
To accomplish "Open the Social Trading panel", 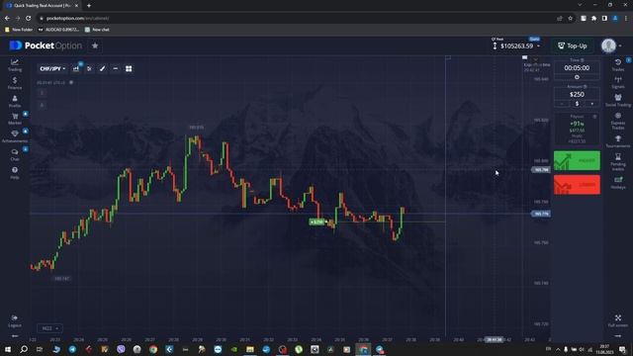I will 617,100.
